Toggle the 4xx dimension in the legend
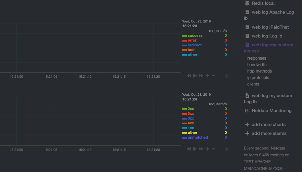The image size is (302, 172). tap(191, 123)
